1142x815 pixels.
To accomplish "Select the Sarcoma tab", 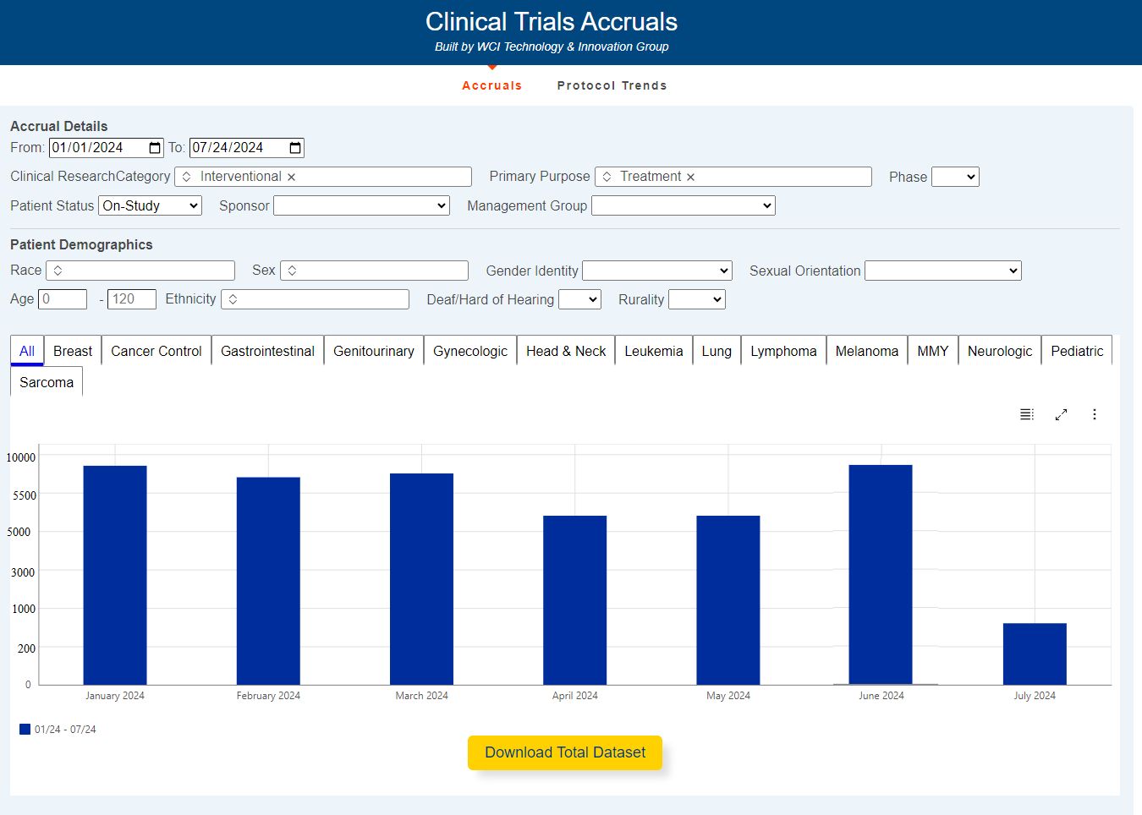I will (x=47, y=382).
